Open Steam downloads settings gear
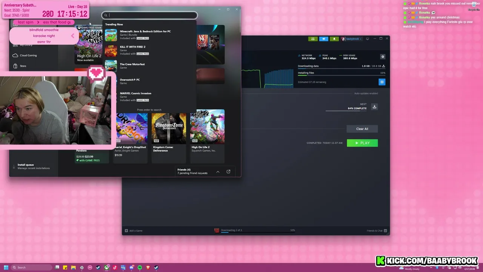 (x=383, y=57)
